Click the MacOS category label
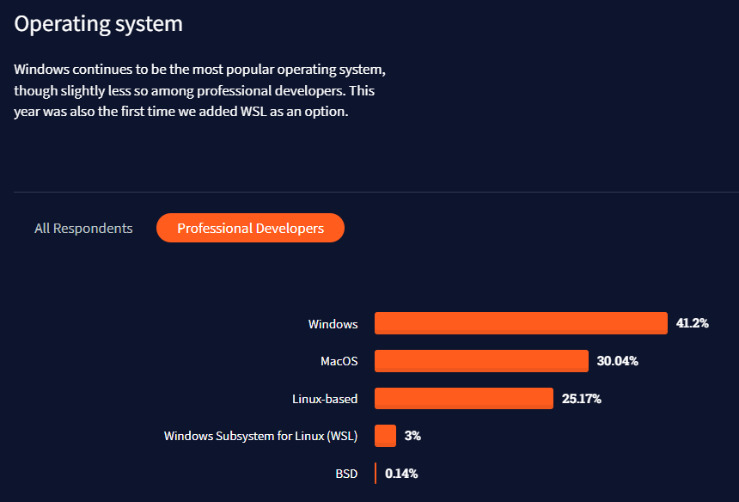The width and height of the screenshot is (739, 502). (339, 361)
